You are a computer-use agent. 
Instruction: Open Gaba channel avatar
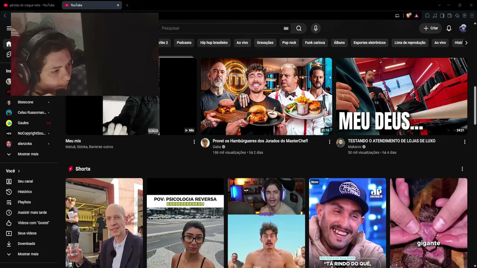(x=205, y=143)
